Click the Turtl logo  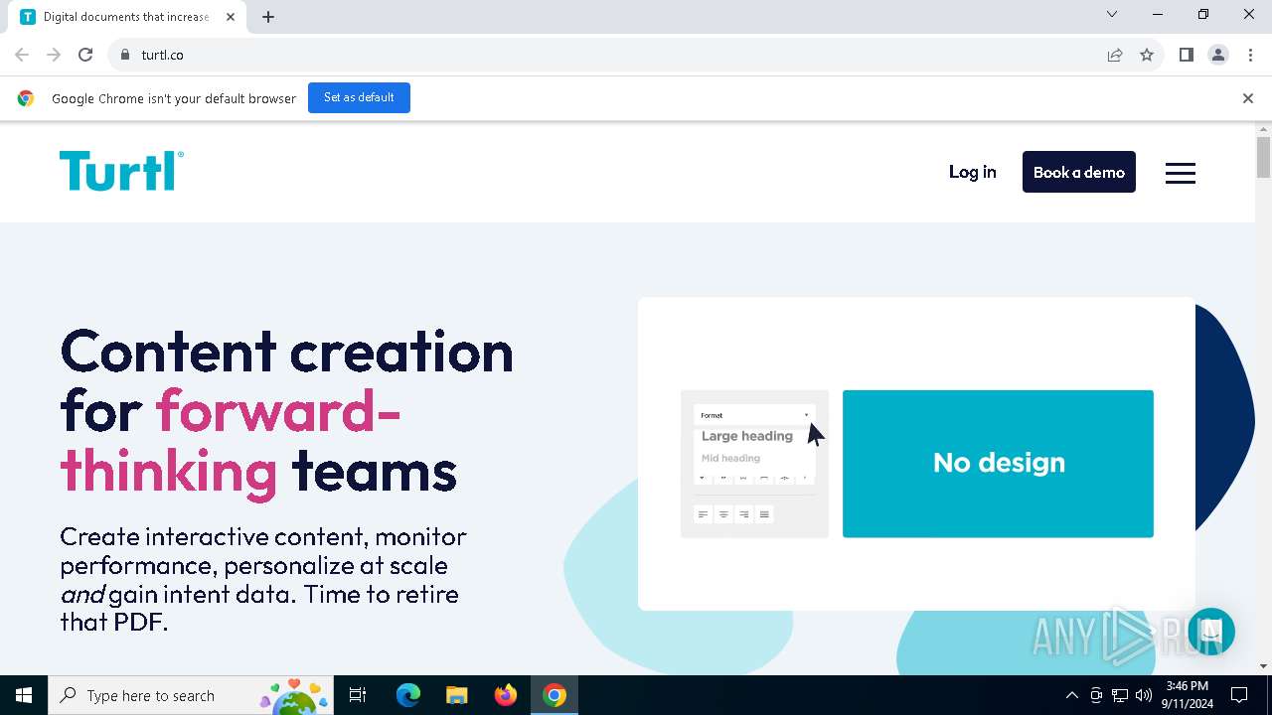tap(121, 171)
